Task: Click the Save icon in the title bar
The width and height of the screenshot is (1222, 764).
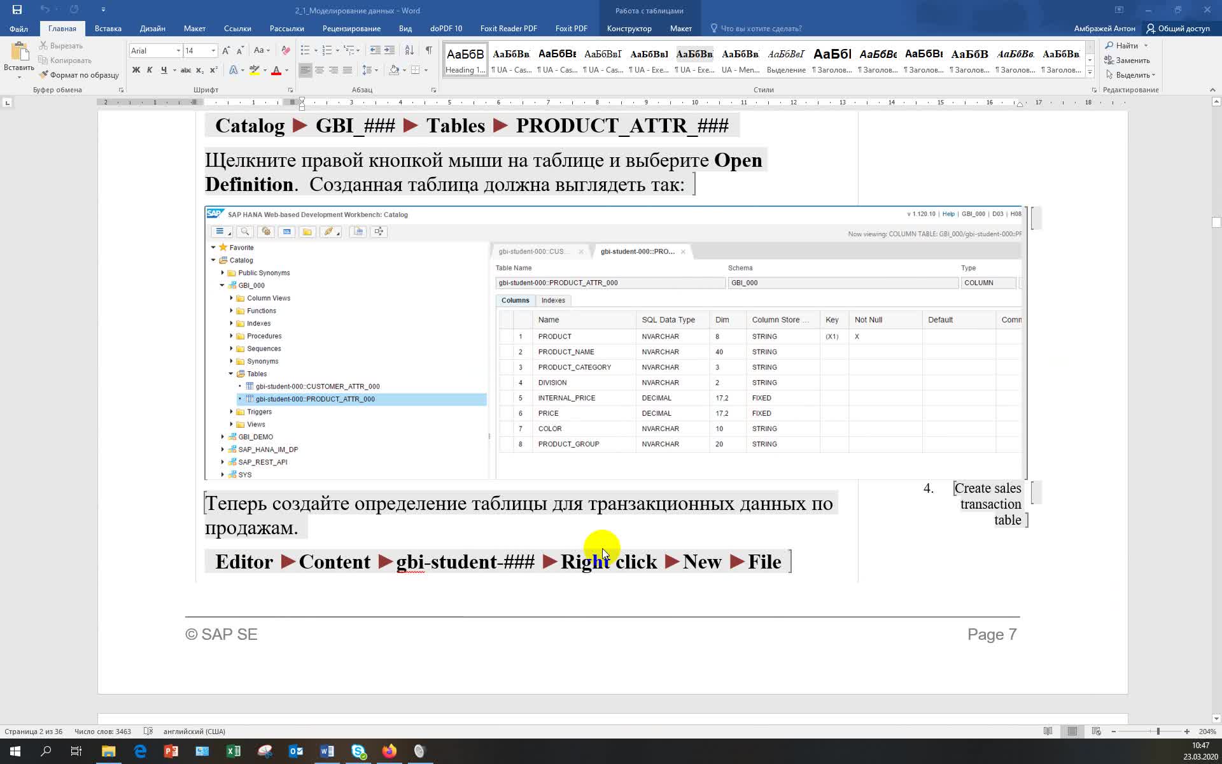Action: click(17, 10)
